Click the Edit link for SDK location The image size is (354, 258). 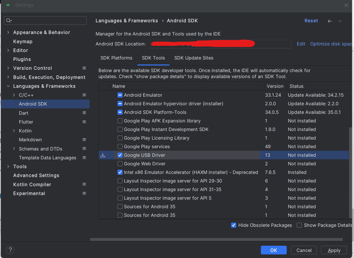click(301, 44)
